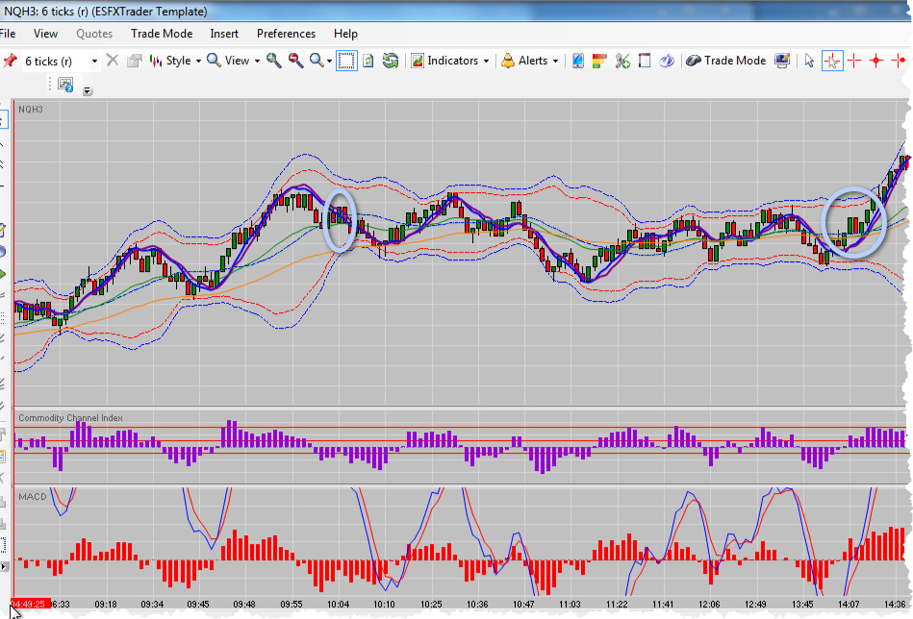Open the Quotes menu
The height and width of the screenshot is (619, 913).
pyautogui.click(x=94, y=34)
